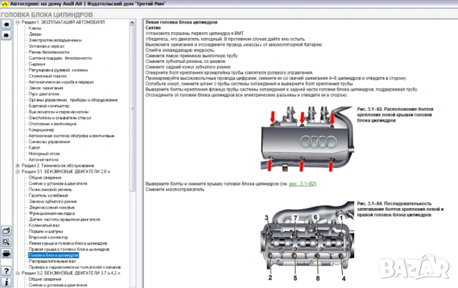458x288 pixels.
Task: Select tree item Поршни и шатуны
Action: tap(46, 232)
